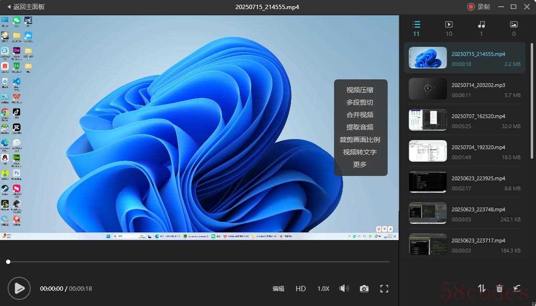Select file name 20250707_162520.mp4
Screen dimensions: 536x306
point(478,116)
